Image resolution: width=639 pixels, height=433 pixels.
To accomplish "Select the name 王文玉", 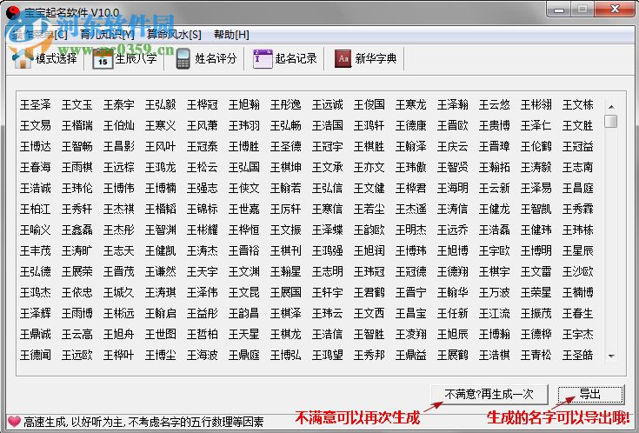I will coord(77,105).
